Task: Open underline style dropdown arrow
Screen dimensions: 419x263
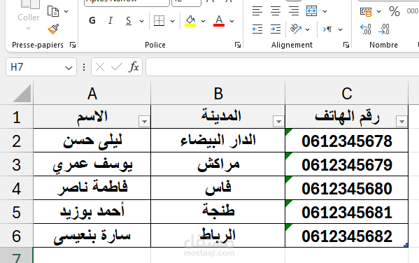Action: [x=141, y=21]
